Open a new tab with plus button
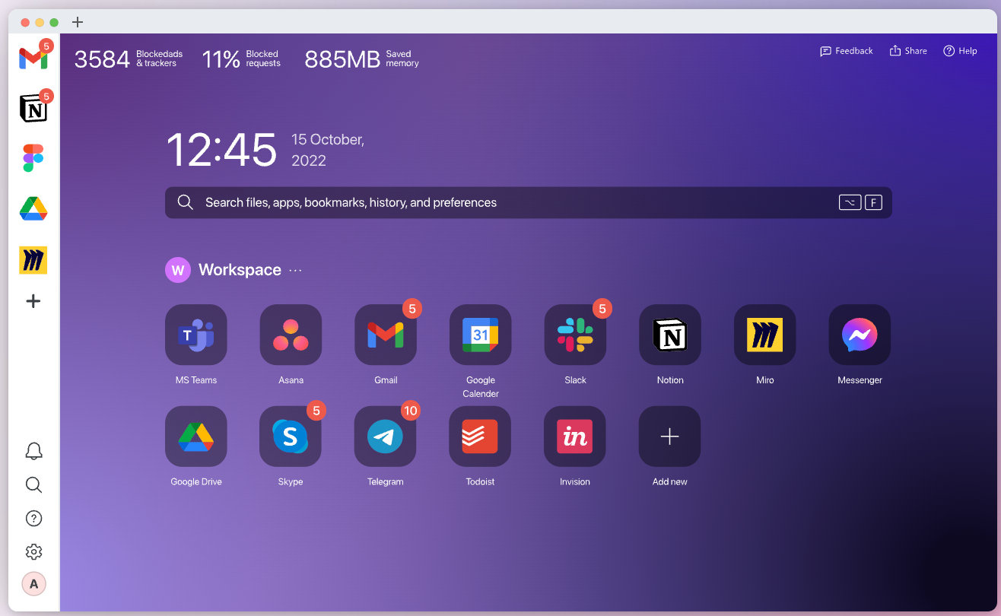 [x=78, y=22]
